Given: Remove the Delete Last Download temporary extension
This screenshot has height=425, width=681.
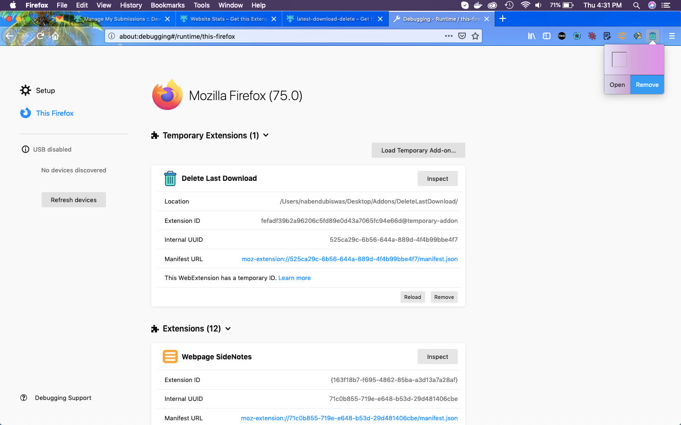Looking at the screenshot, I should pyautogui.click(x=444, y=297).
